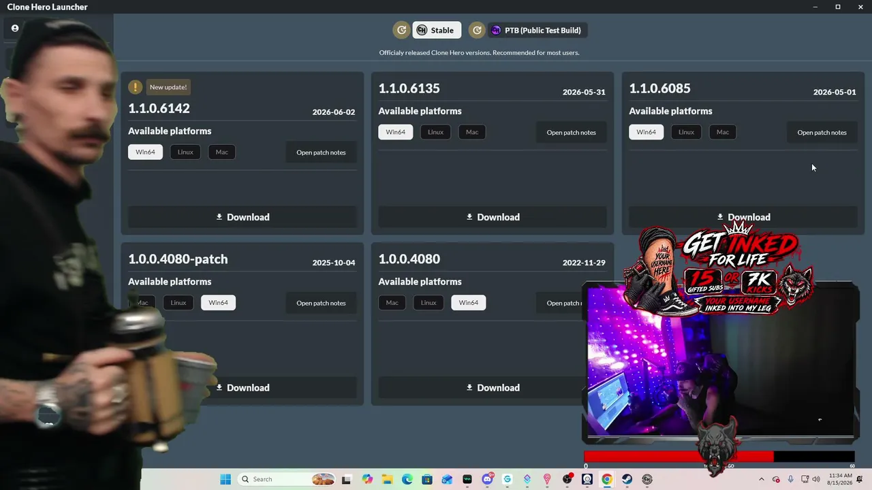
Task: Click version number 1.1.0.6135 heading
Action: pos(409,88)
